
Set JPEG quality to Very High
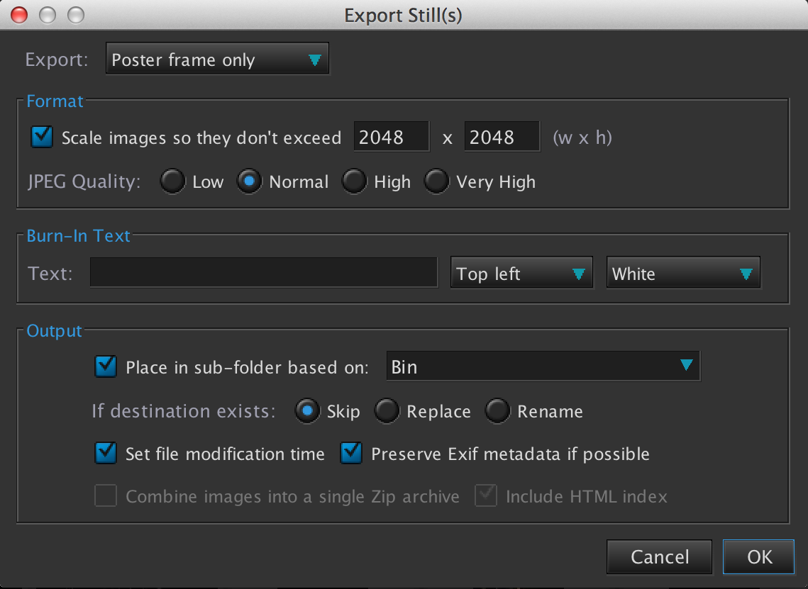(436, 182)
